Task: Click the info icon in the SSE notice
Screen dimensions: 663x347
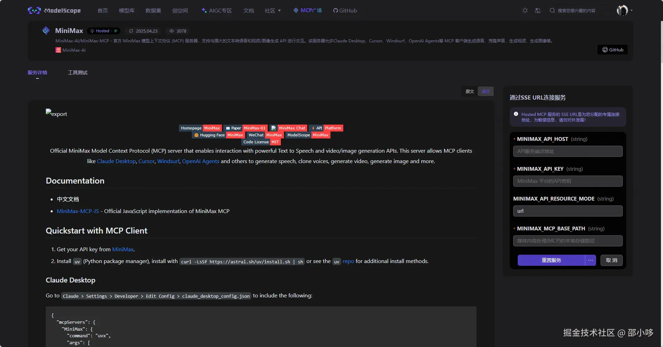Action: click(x=516, y=114)
